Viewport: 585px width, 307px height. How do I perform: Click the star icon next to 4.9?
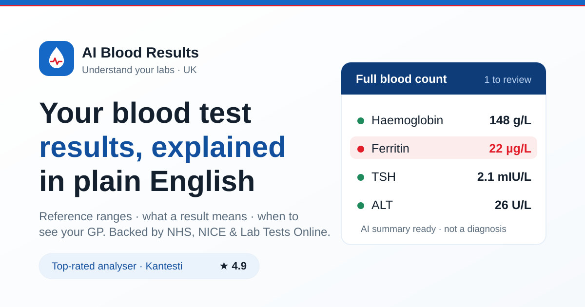pyautogui.click(x=224, y=266)
